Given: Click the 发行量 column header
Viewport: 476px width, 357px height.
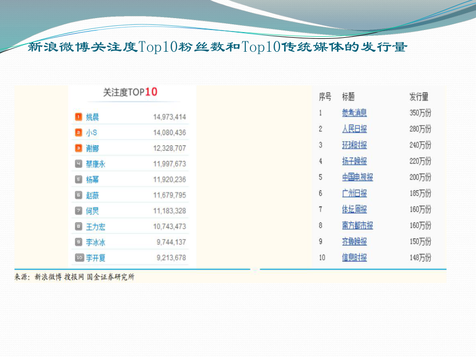Looking at the screenshot, I should pyautogui.click(x=420, y=97).
